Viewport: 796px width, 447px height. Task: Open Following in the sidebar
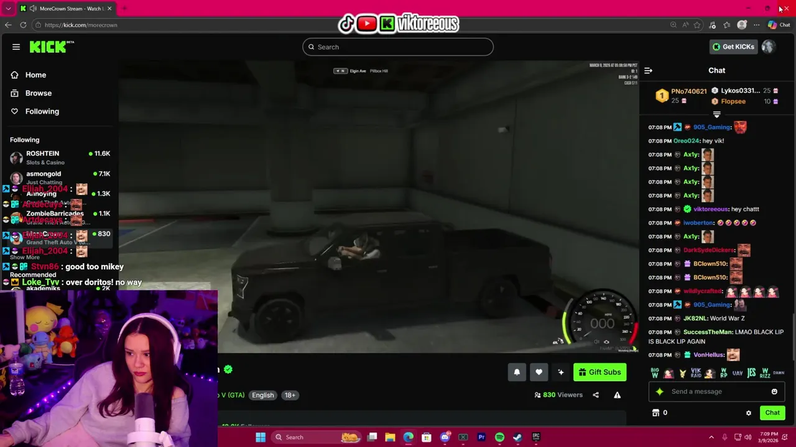(42, 111)
